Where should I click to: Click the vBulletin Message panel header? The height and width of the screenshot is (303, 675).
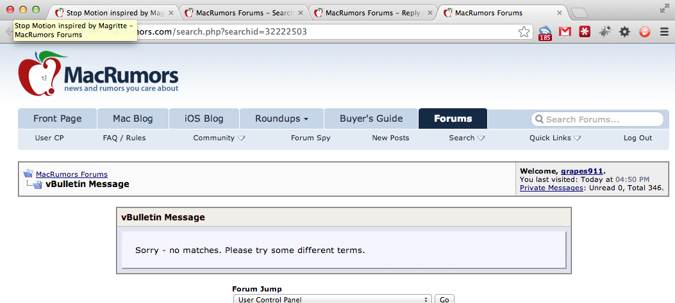344,217
